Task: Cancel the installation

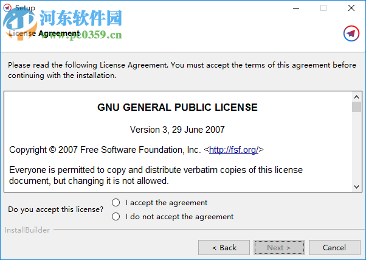Action: (334, 247)
